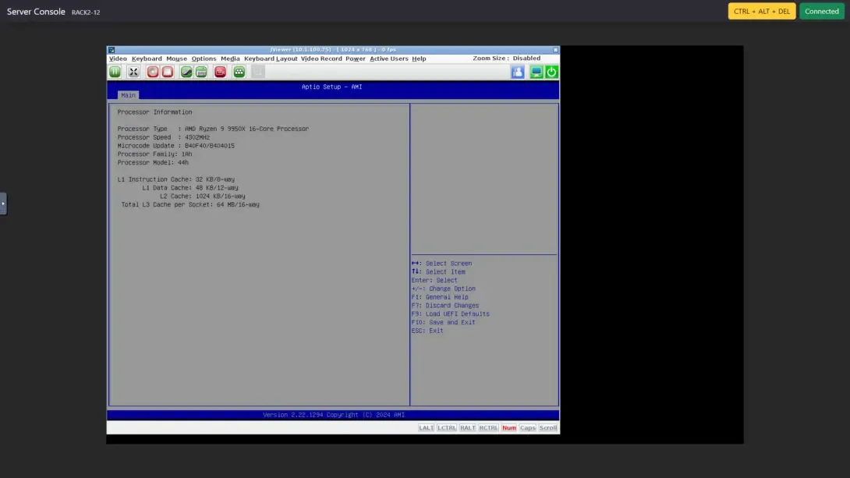Open the Keyboard Layout menu
The width and height of the screenshot is (850, 478).
[x=271, y=58]
